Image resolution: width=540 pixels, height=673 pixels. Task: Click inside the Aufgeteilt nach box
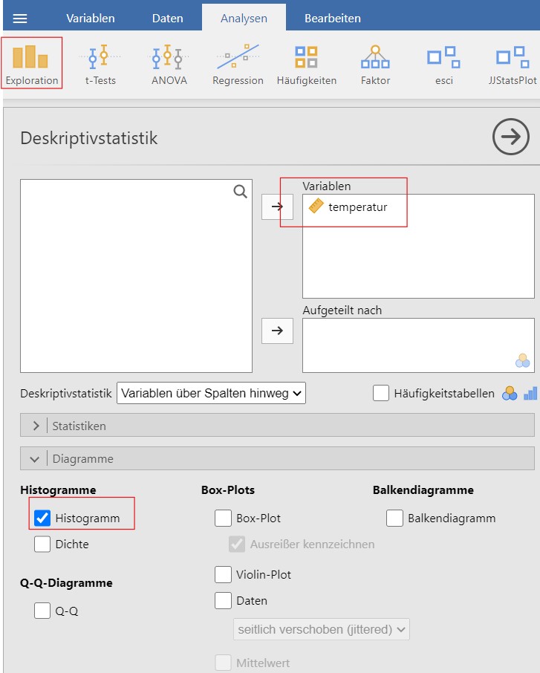click(x=418, y=345)
